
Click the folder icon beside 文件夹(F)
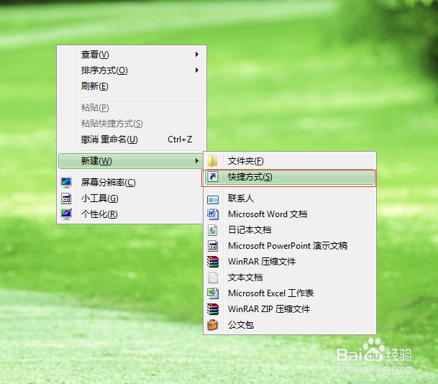click(x=213, y=161)
